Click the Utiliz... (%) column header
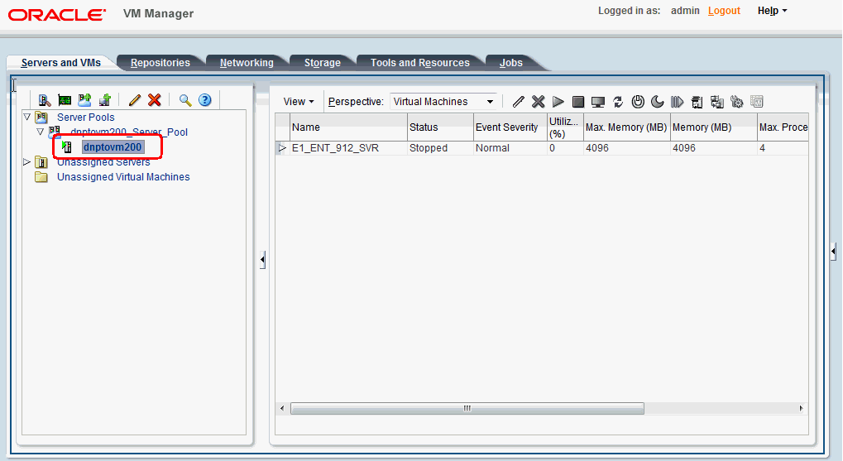This screenshot has height=461, width=843. 565,127
